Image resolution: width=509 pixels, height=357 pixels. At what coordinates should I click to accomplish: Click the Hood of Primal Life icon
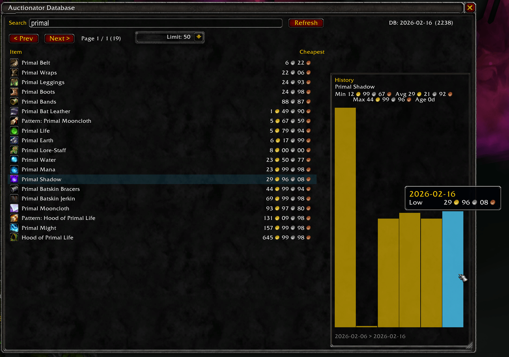[14, 237]
